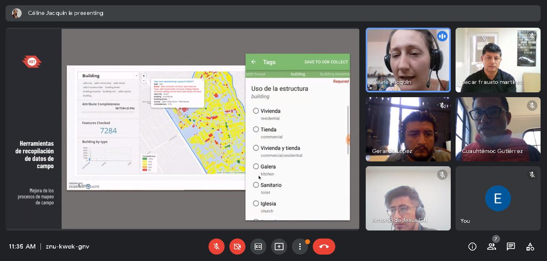Click the 'Uso de la estructura' heading

[x=279, y=89]
